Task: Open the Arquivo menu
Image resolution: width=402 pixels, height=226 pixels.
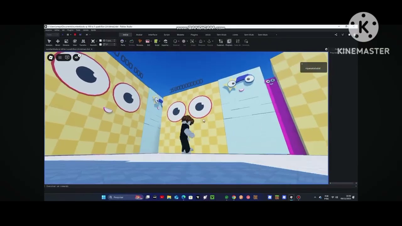Action: [x=49, y=30]
